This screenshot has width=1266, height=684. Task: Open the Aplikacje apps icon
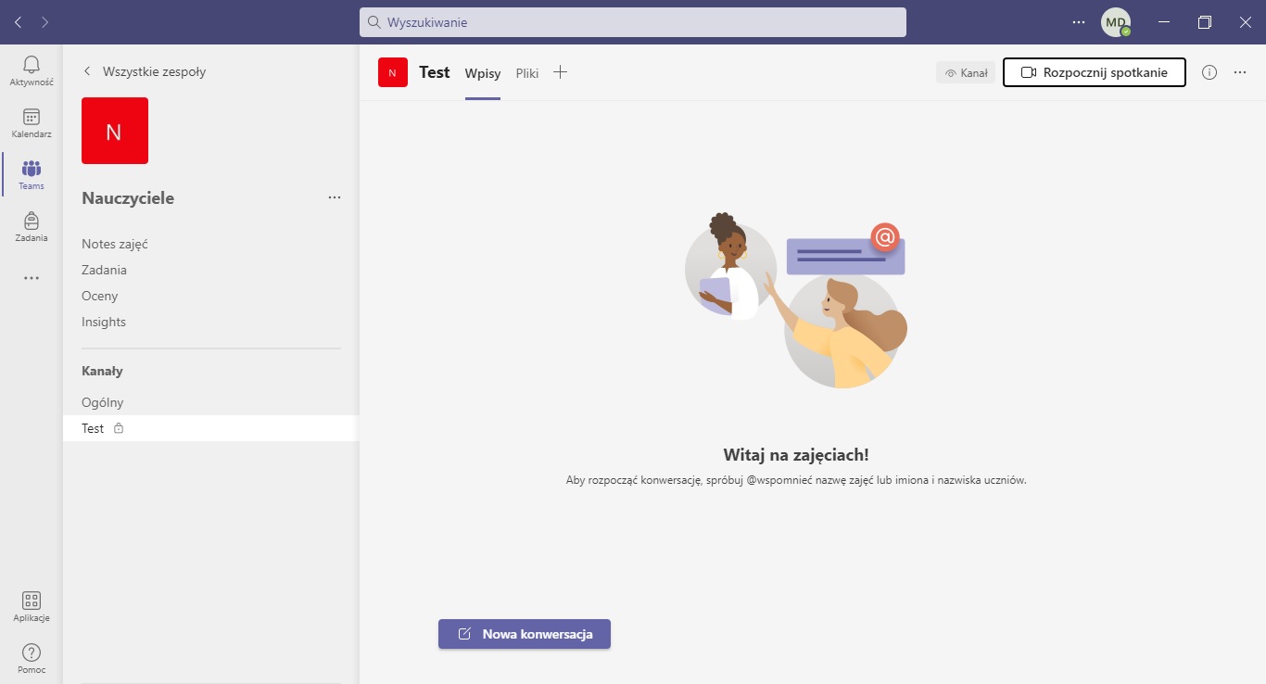(x=31, y=602)
